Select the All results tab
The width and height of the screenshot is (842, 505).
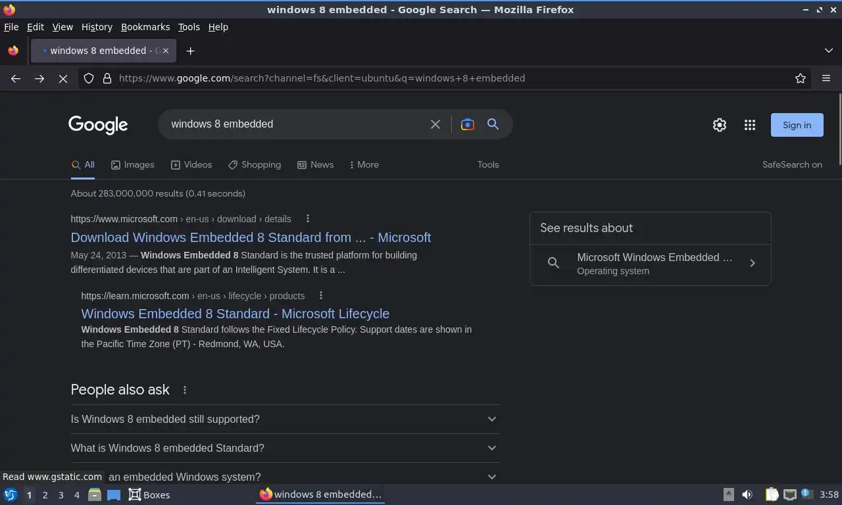(83, 165)
